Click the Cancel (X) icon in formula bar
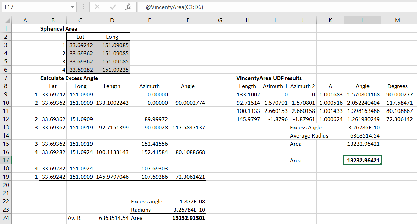 point(98,7)
